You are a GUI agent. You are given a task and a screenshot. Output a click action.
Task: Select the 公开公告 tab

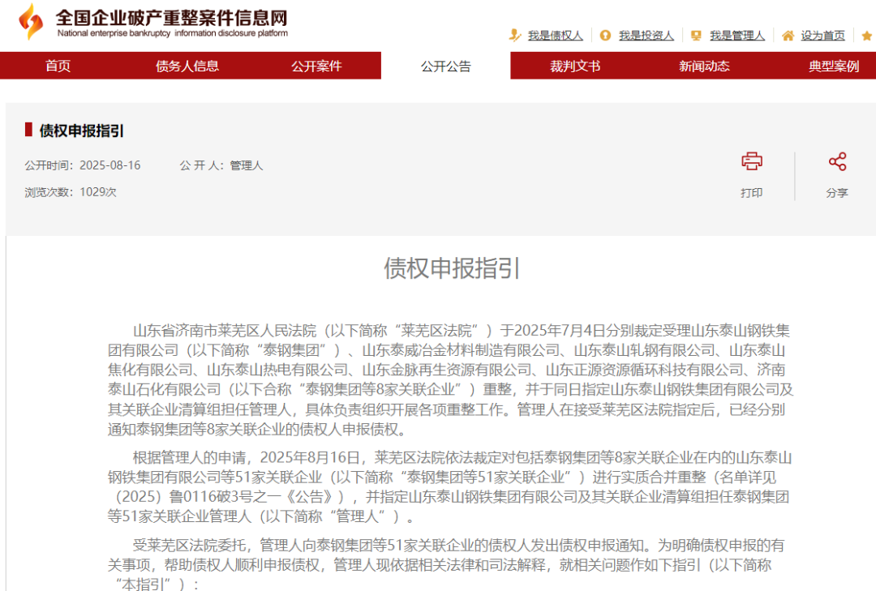click(x=446, y=66)
